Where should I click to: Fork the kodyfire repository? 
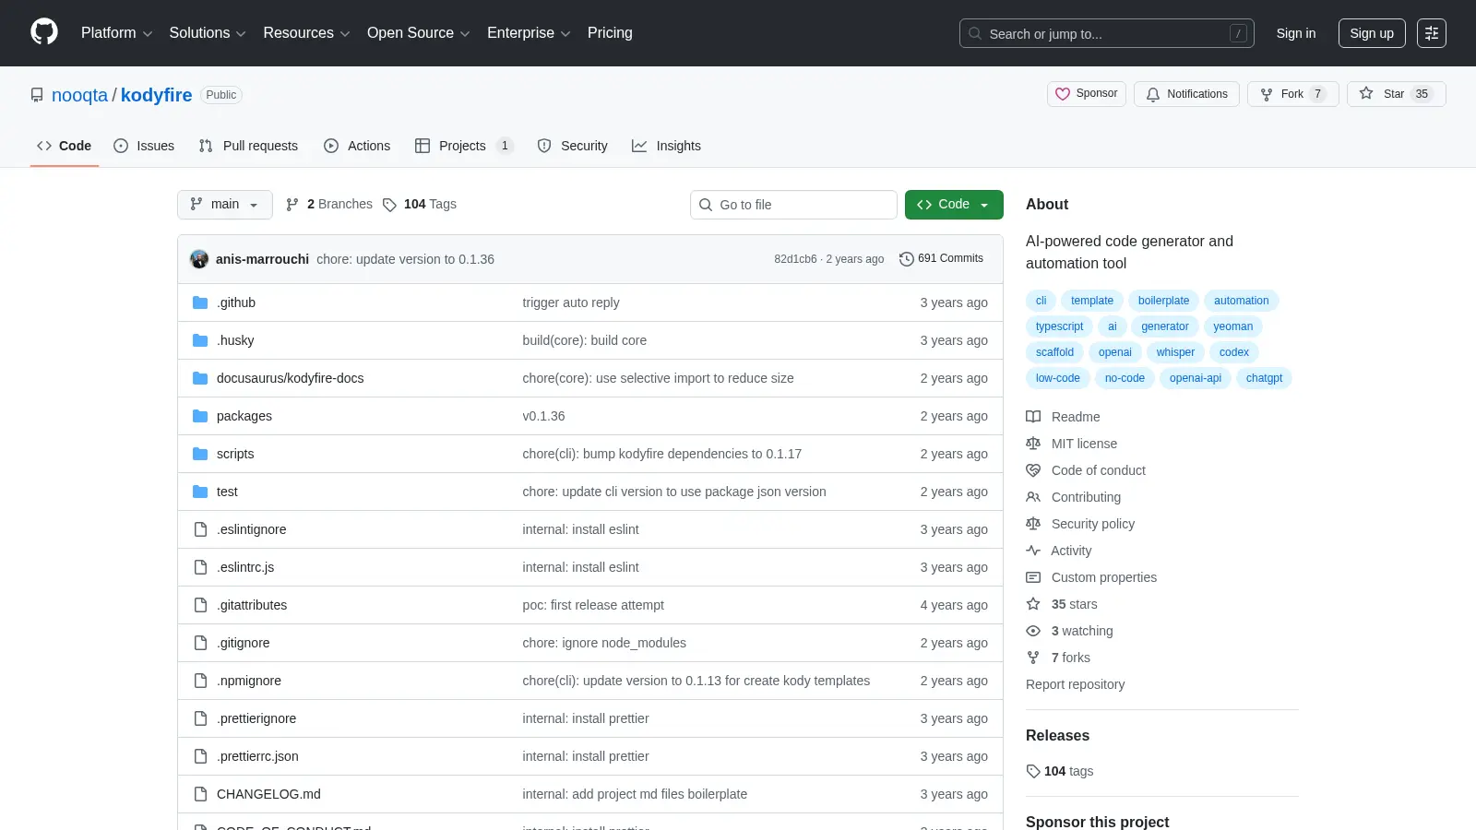click(x=1292, y=94)
